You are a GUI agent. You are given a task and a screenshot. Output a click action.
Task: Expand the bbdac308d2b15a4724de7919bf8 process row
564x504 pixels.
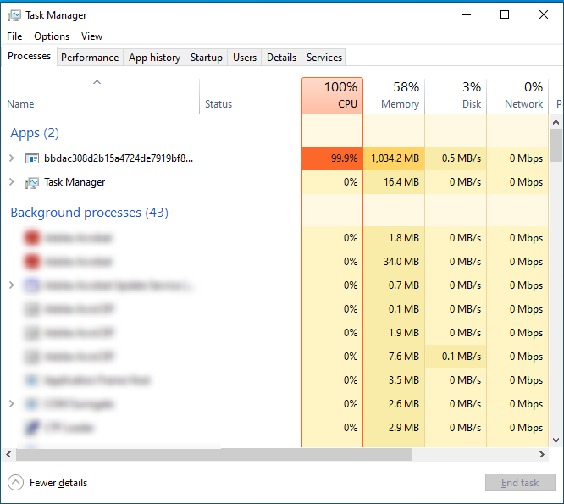point(12,158)
